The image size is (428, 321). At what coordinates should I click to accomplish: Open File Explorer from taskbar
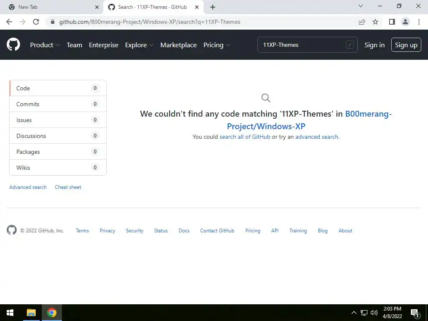pos(31,313)
